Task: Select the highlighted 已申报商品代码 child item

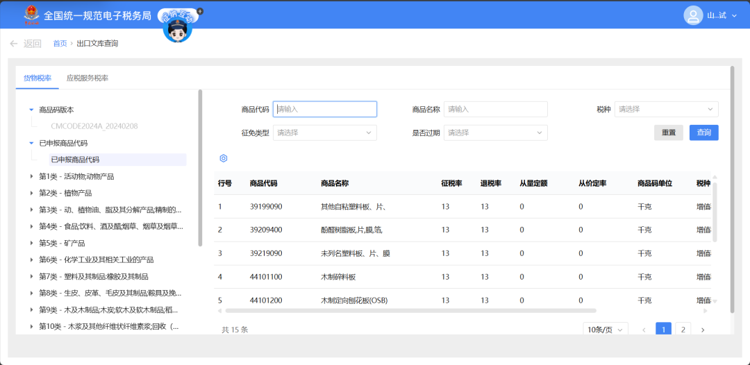Action: 117,160
